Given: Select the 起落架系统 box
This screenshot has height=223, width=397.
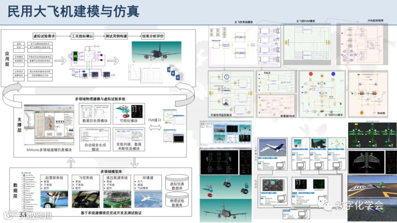Looking at the screenshot, I should pos(54,183).
